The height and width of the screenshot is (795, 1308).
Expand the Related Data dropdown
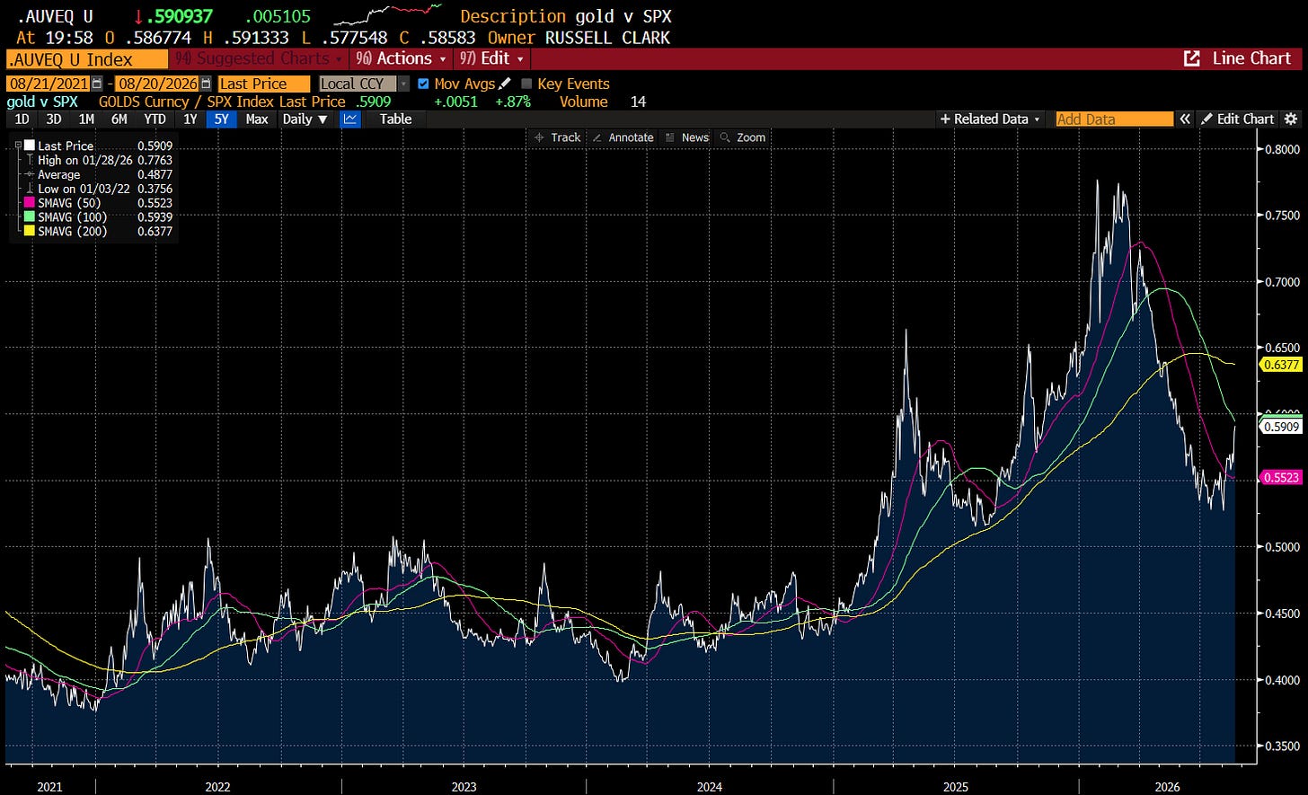coord(992,119)
